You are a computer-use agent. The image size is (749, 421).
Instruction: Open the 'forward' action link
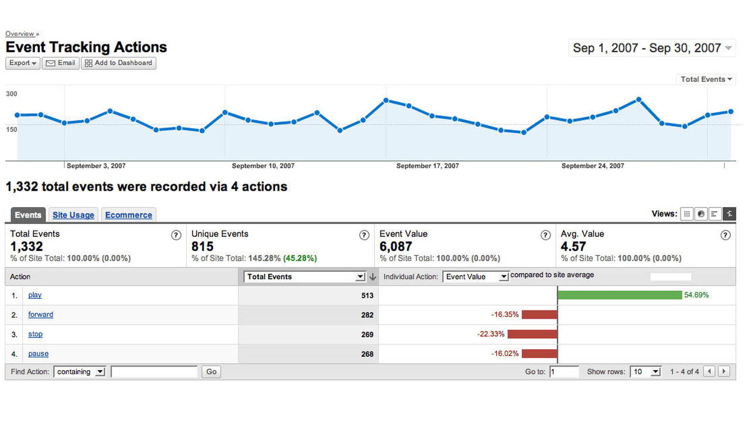40,315
